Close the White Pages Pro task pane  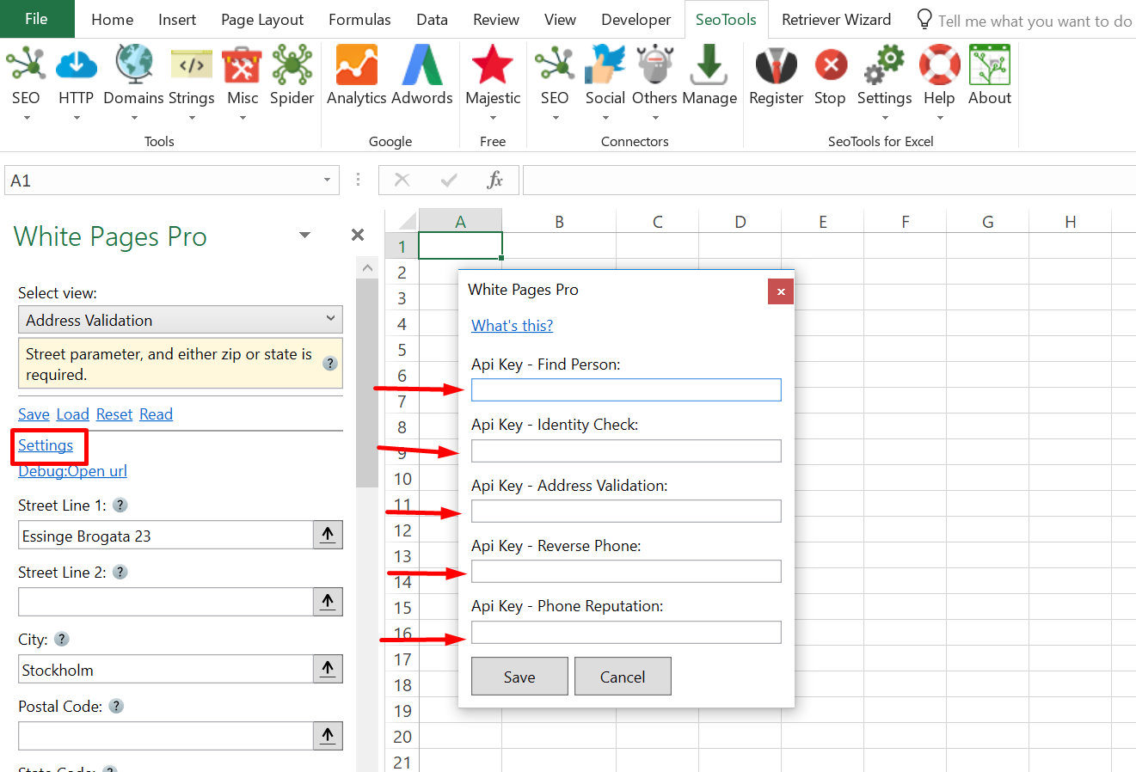(x=358, y=235)
